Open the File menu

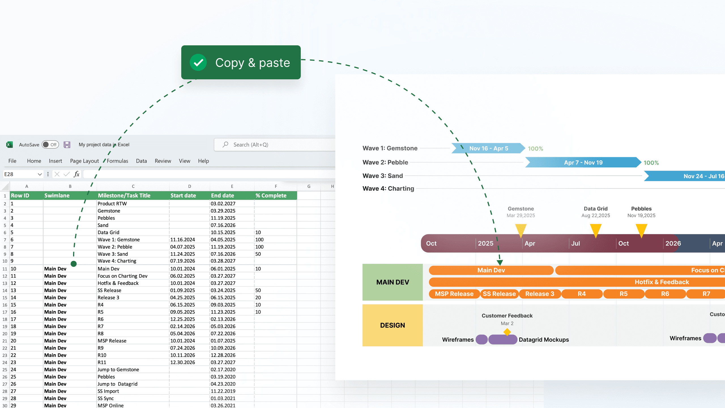pos(12,161)
